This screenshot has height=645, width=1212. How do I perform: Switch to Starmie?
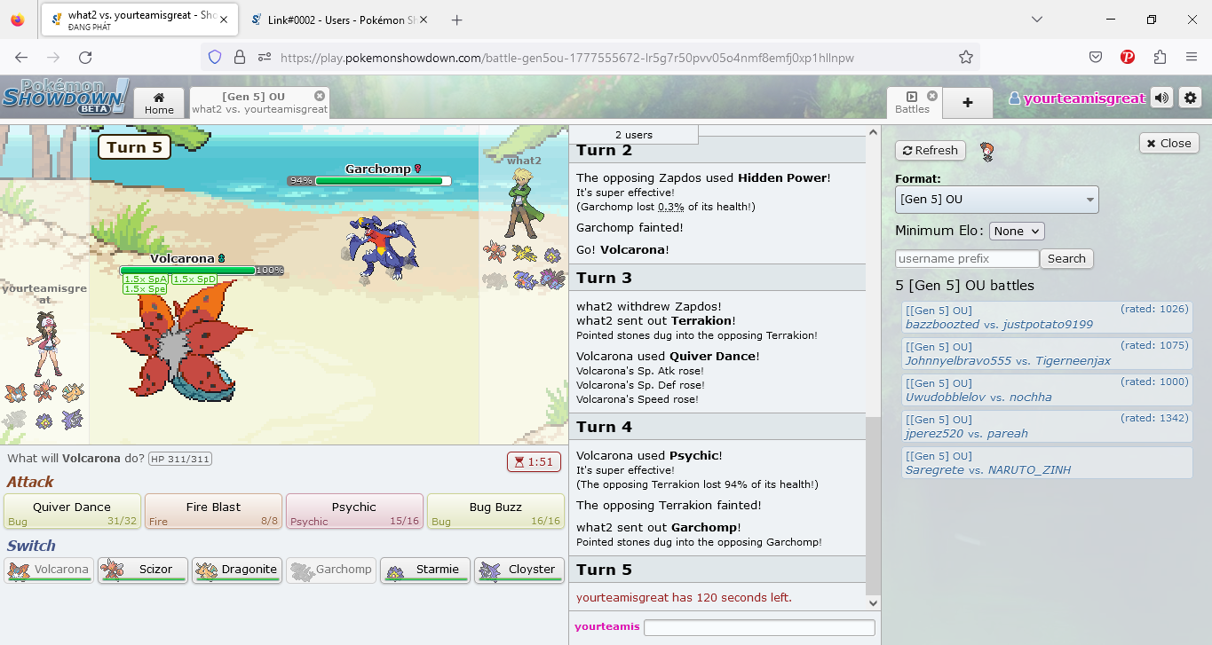425,570
